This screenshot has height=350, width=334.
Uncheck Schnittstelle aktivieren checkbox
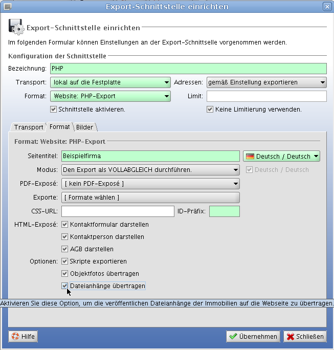[53, 109]
